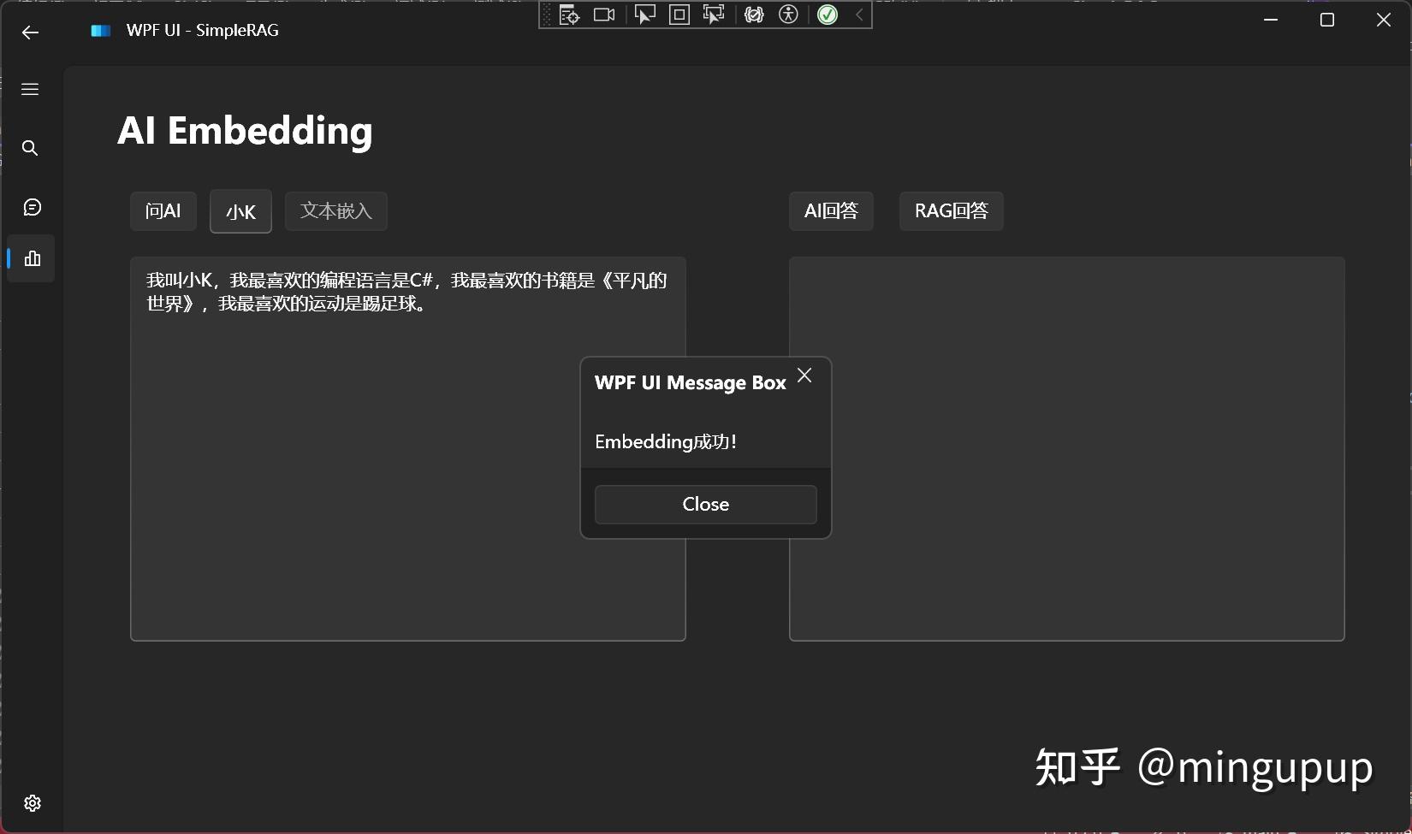Minimize the SimpleRAG window
This screenshot has height=834, width=1412.
pyautogui.click(x=1271, y=20)
